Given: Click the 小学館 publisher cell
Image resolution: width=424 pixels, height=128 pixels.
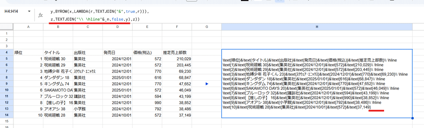Looking at the screenshot, I should point(88,109).
